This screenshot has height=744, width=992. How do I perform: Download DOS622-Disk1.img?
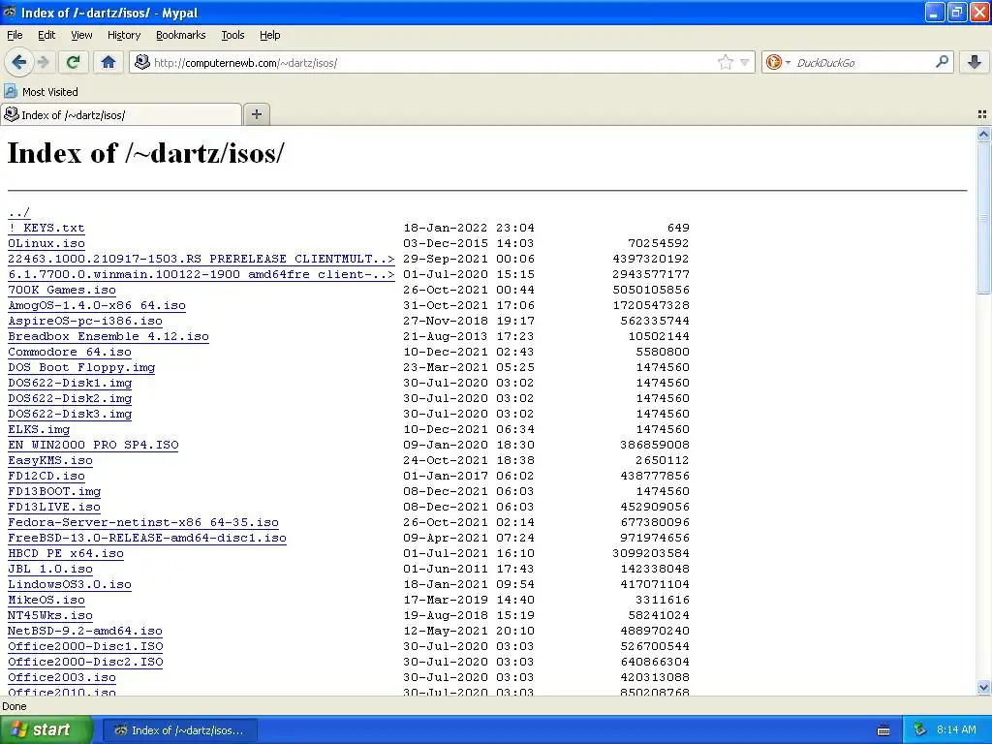click(x=70, y=383)
